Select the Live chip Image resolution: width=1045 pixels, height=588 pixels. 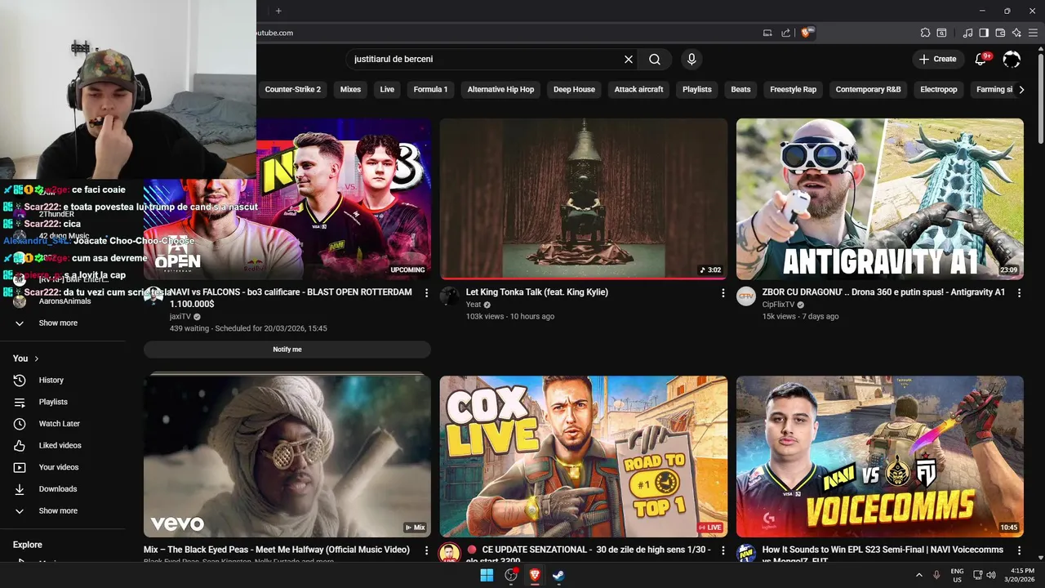387,89
